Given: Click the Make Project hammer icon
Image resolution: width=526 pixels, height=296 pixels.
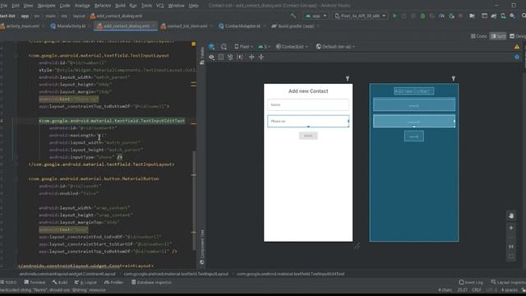Looking at the screenshot, I should tap(293, 16).
